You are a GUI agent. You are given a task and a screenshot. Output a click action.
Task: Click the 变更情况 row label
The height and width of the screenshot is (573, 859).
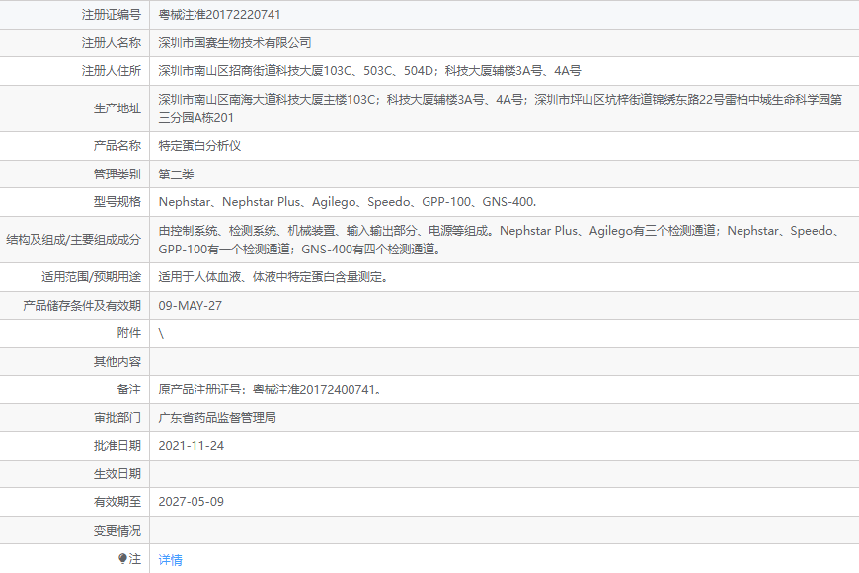(x=117, y=530)
